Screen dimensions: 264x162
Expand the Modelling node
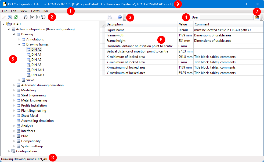click(14, 90)
